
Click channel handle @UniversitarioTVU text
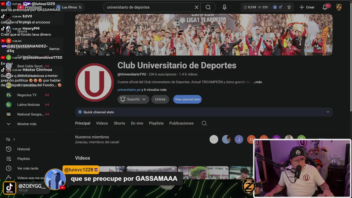[132, 74]
